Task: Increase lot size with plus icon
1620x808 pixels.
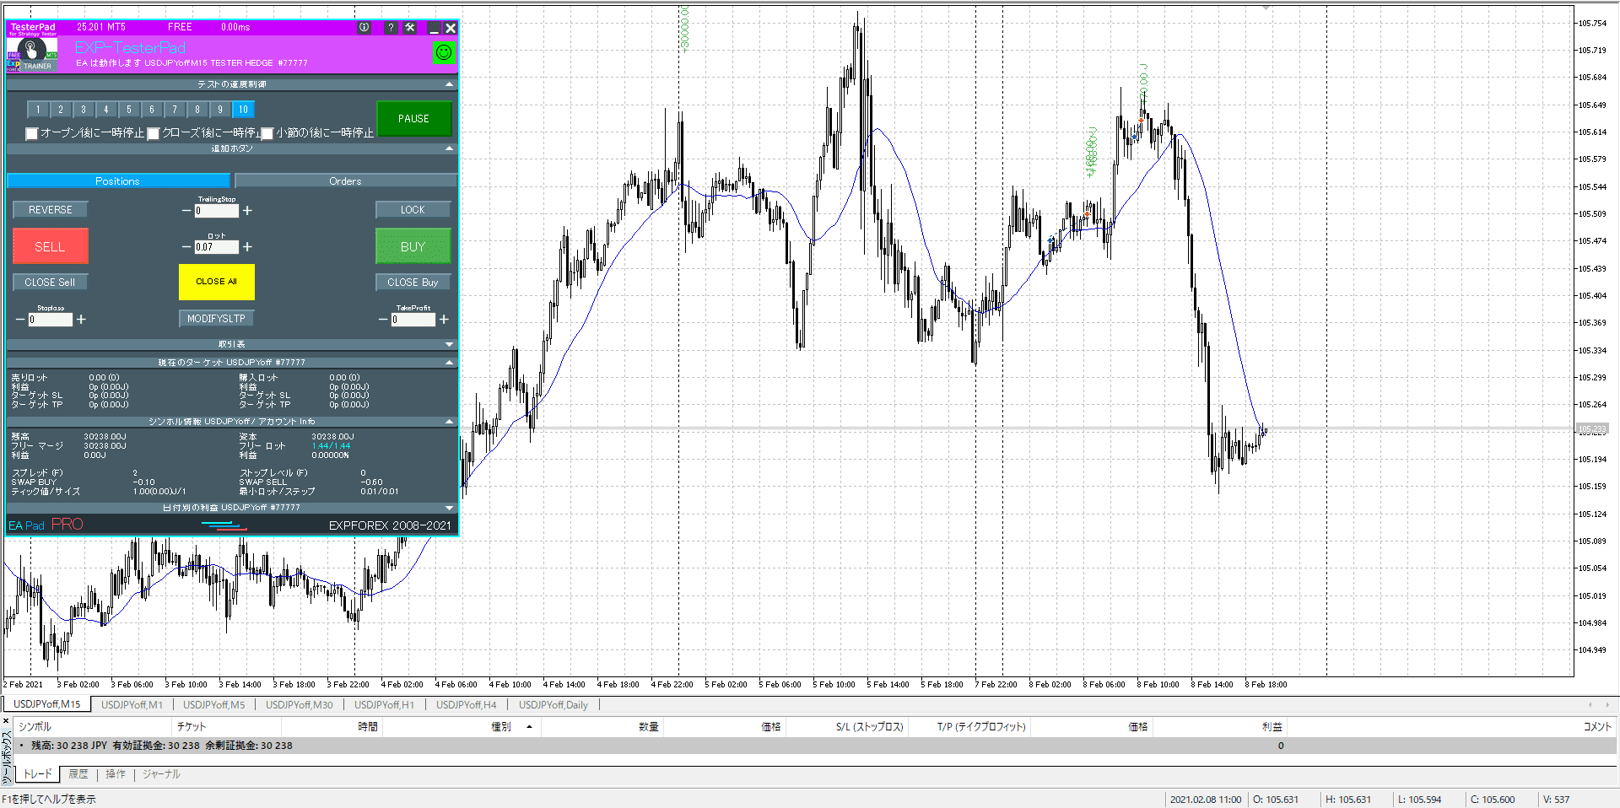Action: point(247,247)
